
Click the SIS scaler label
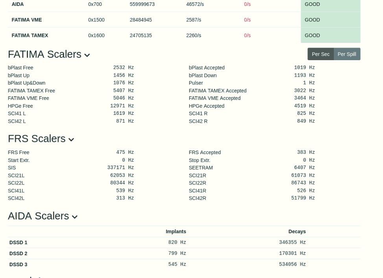(x=12, y=168)
